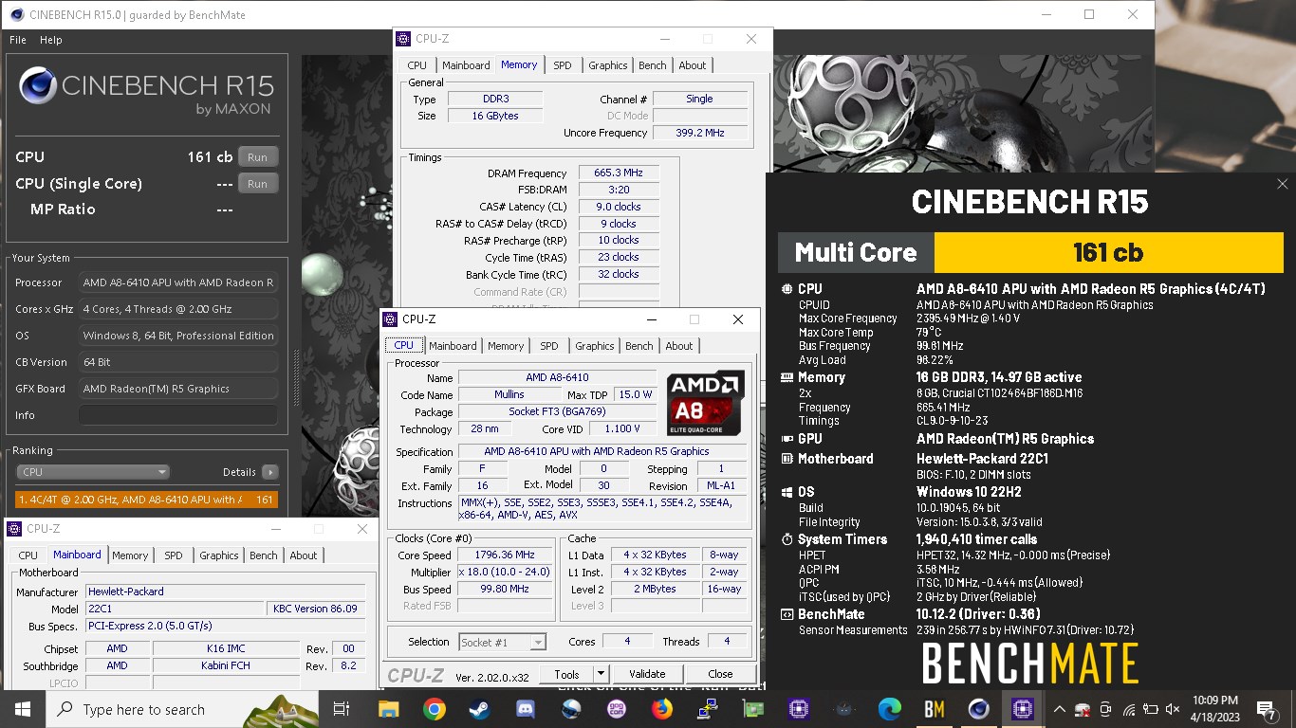This screenshot has width=1296, height=728.
Task: Open the notification center icon
Action: click(x=1267, y=709)
